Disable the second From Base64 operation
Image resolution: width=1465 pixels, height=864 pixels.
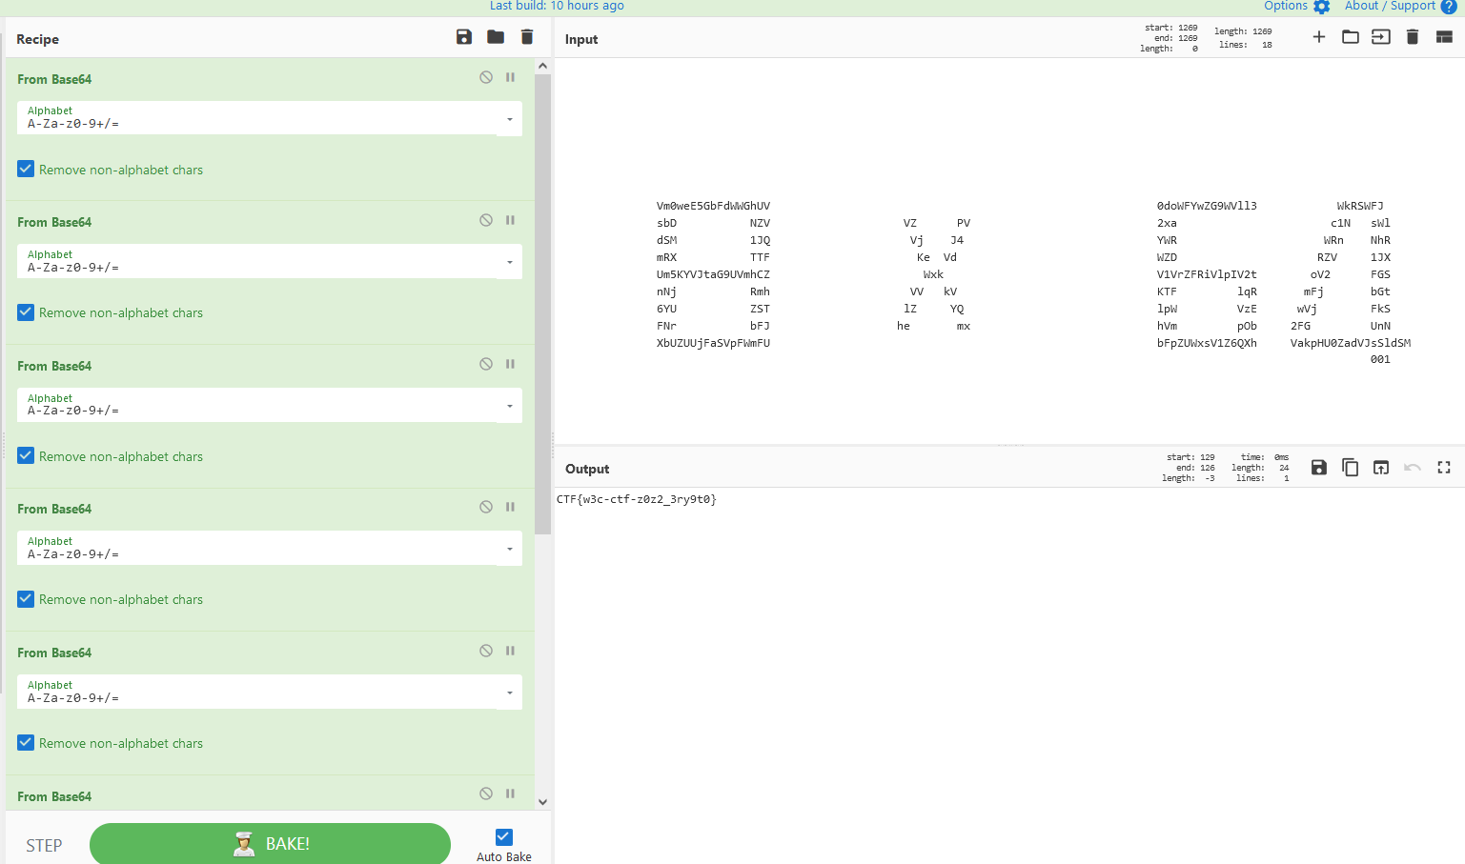(x=486, y=220)
